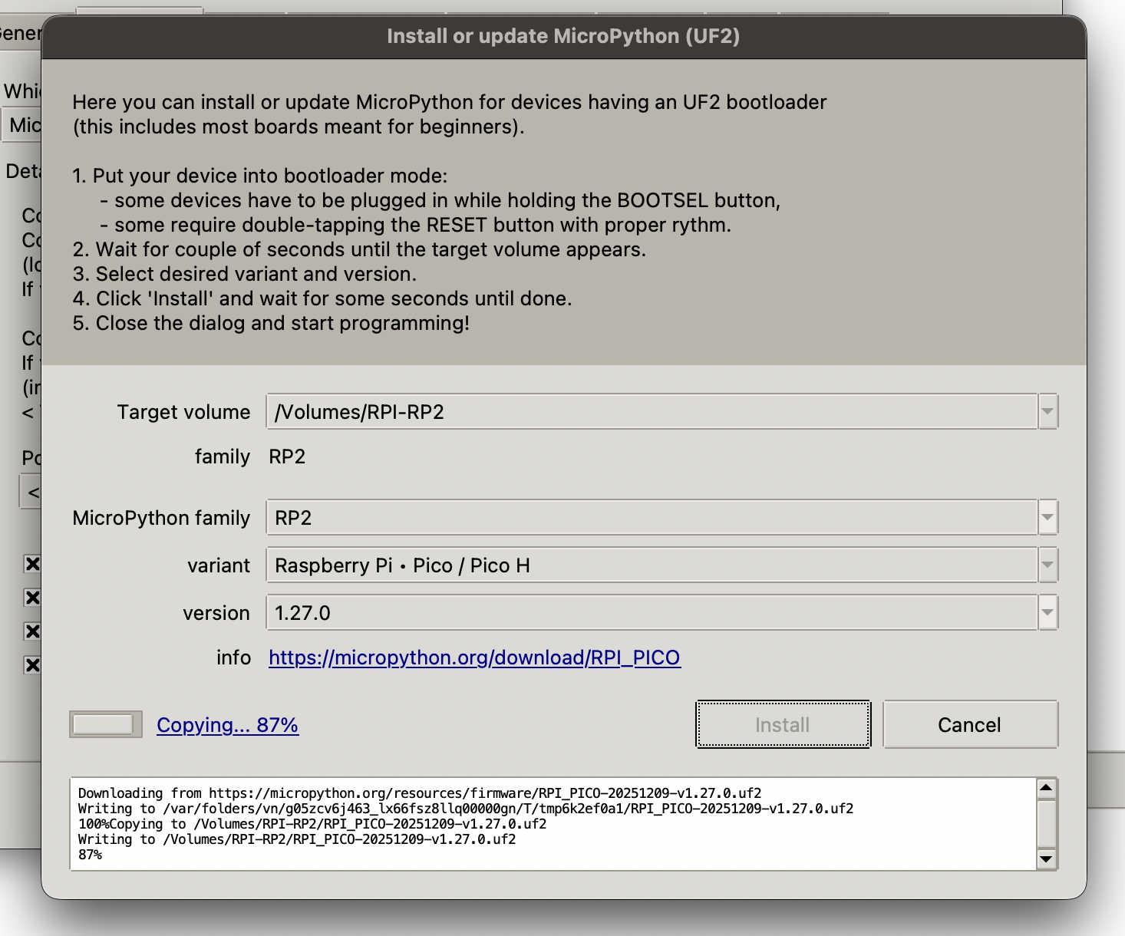This screenshot has width=1125, height=936.
Task: Click the 'version' label
Action: tap(216, 613)
